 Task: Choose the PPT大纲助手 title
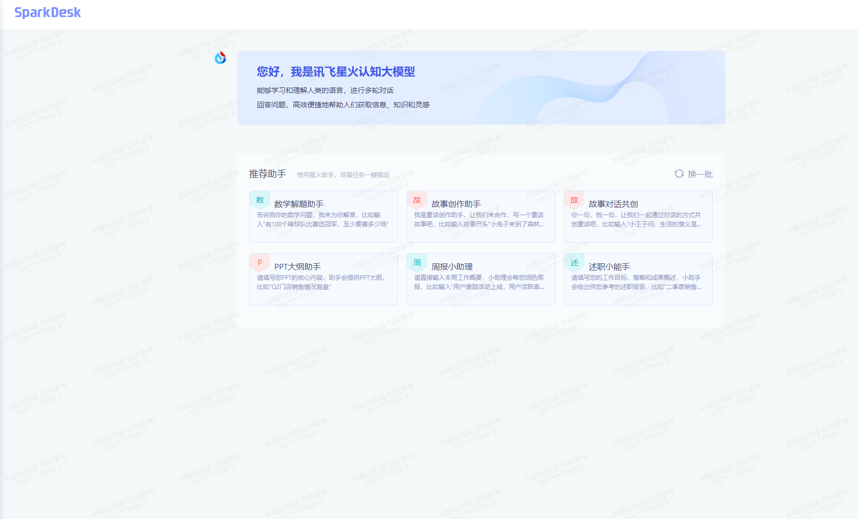(297, 266)
